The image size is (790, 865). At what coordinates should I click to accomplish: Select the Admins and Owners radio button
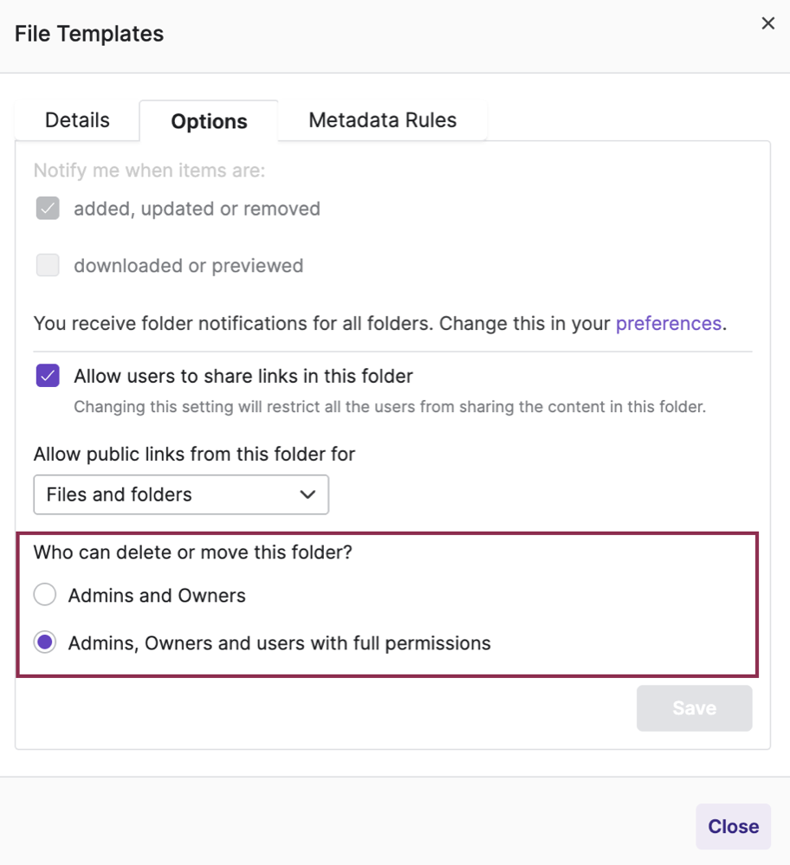click(x=44, y=595)
